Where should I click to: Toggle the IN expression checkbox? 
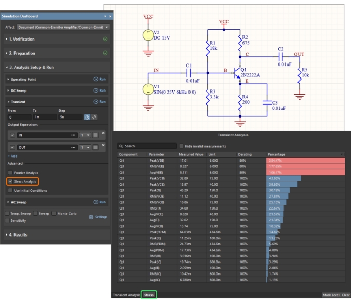(x=12, y=135)
